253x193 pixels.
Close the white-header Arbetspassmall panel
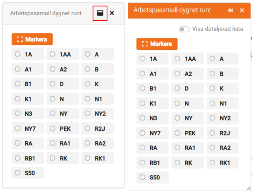click(112, 13)
